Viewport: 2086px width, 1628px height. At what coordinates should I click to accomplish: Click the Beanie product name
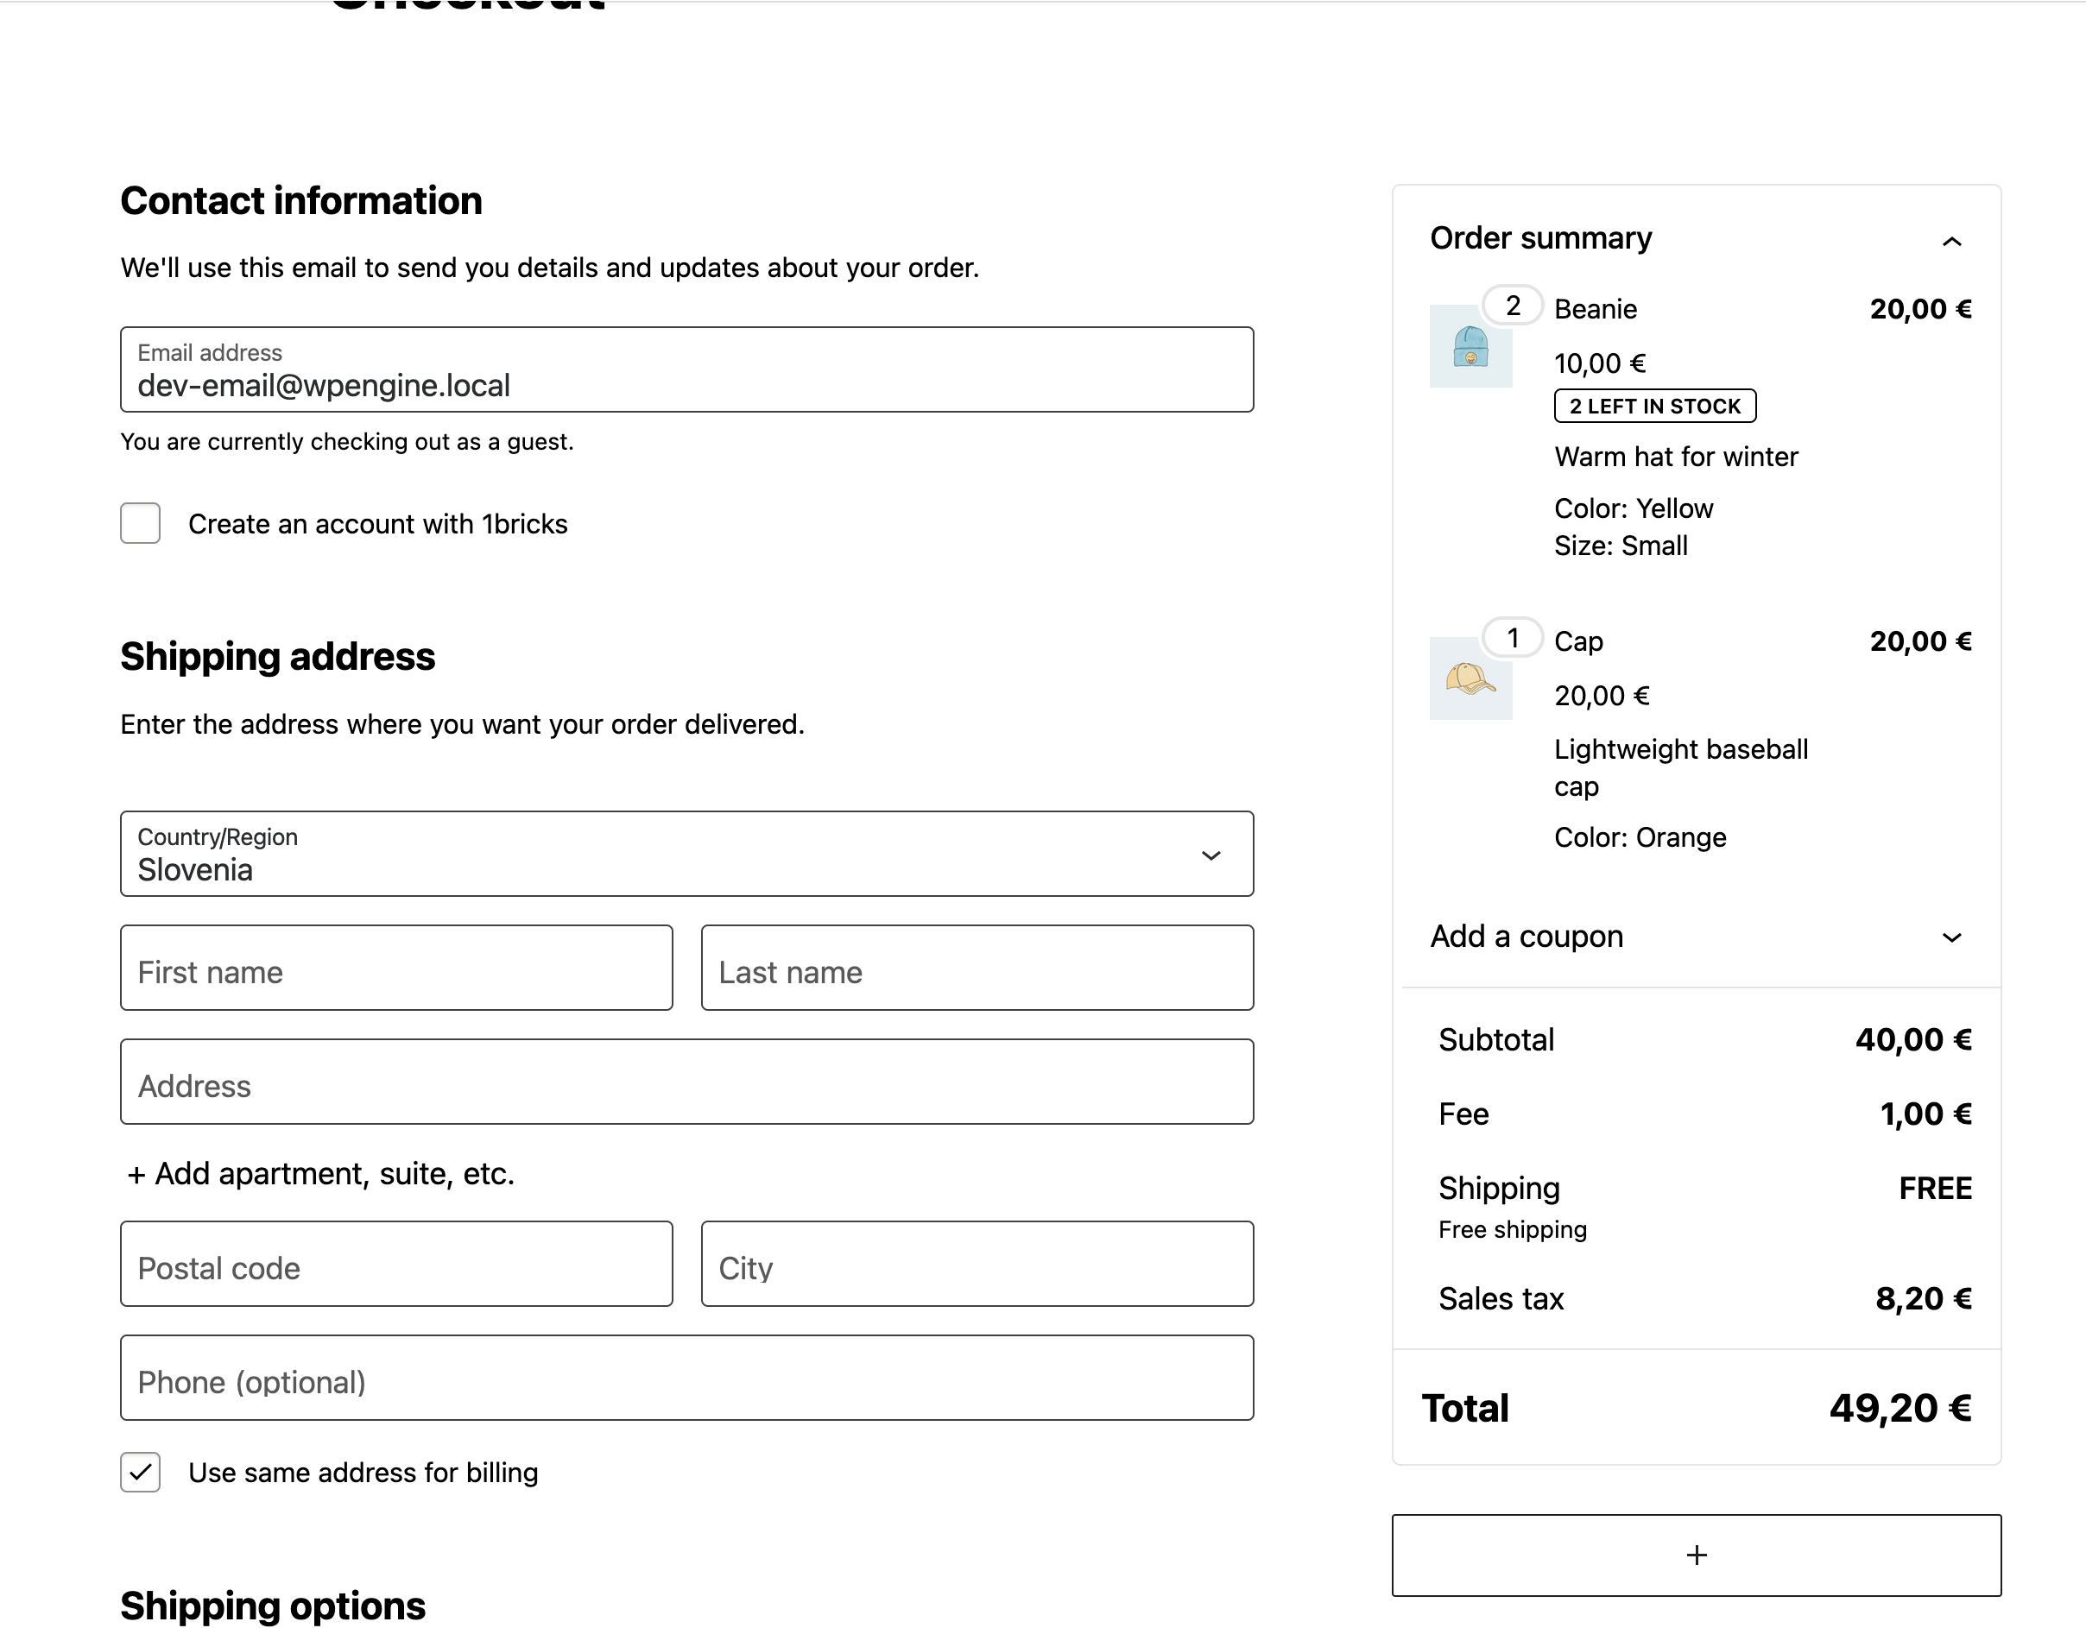(x=1595, y=309)
